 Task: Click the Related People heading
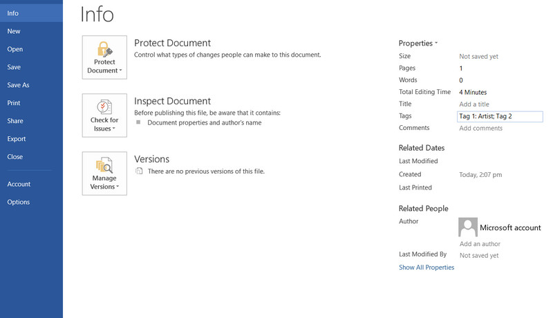tap(423, 208)
